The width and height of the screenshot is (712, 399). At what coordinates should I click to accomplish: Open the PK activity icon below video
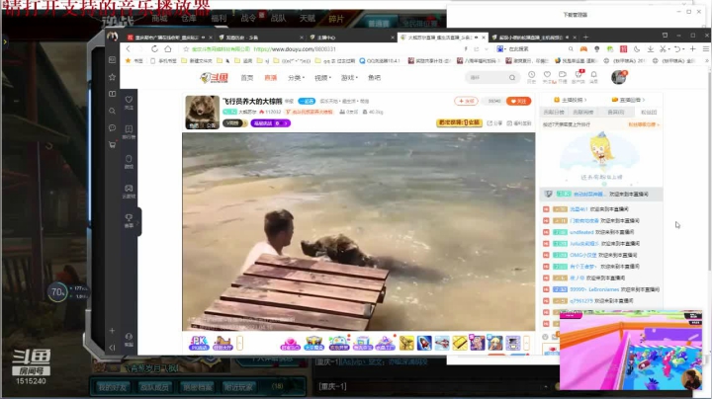click(x=199, y=343)
